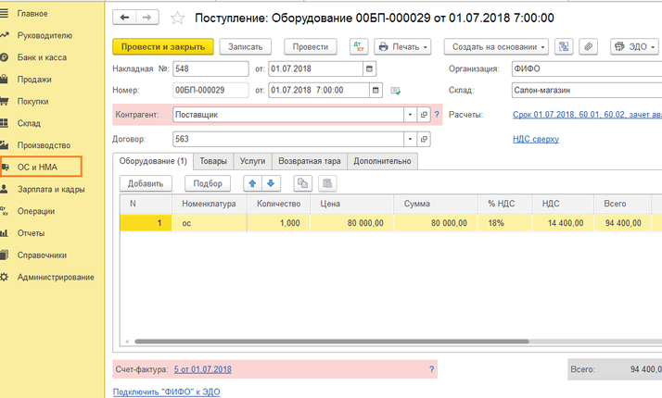Click the Дт/Кт postings icon
This screenshot has width=662, height=398.
358,46
